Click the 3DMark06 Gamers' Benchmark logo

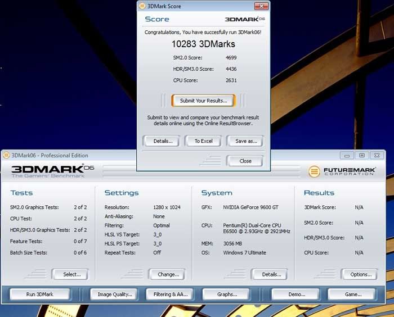coord(52,171)
